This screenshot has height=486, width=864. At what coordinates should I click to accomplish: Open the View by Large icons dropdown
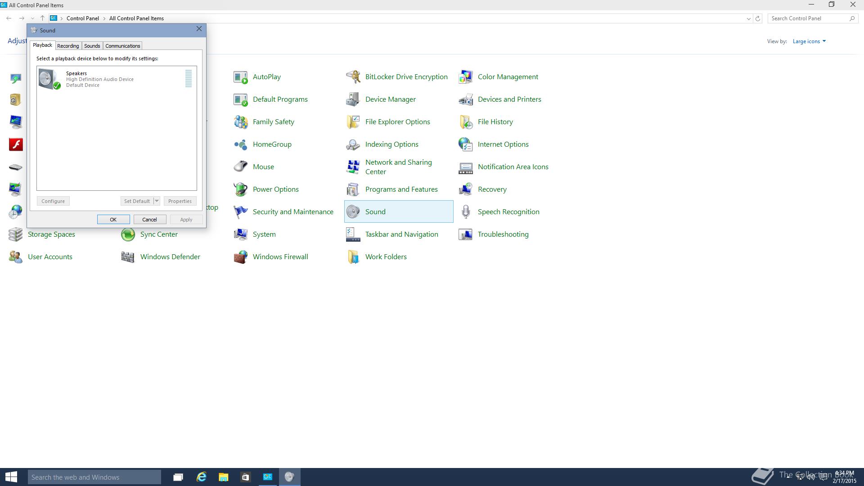809,41
